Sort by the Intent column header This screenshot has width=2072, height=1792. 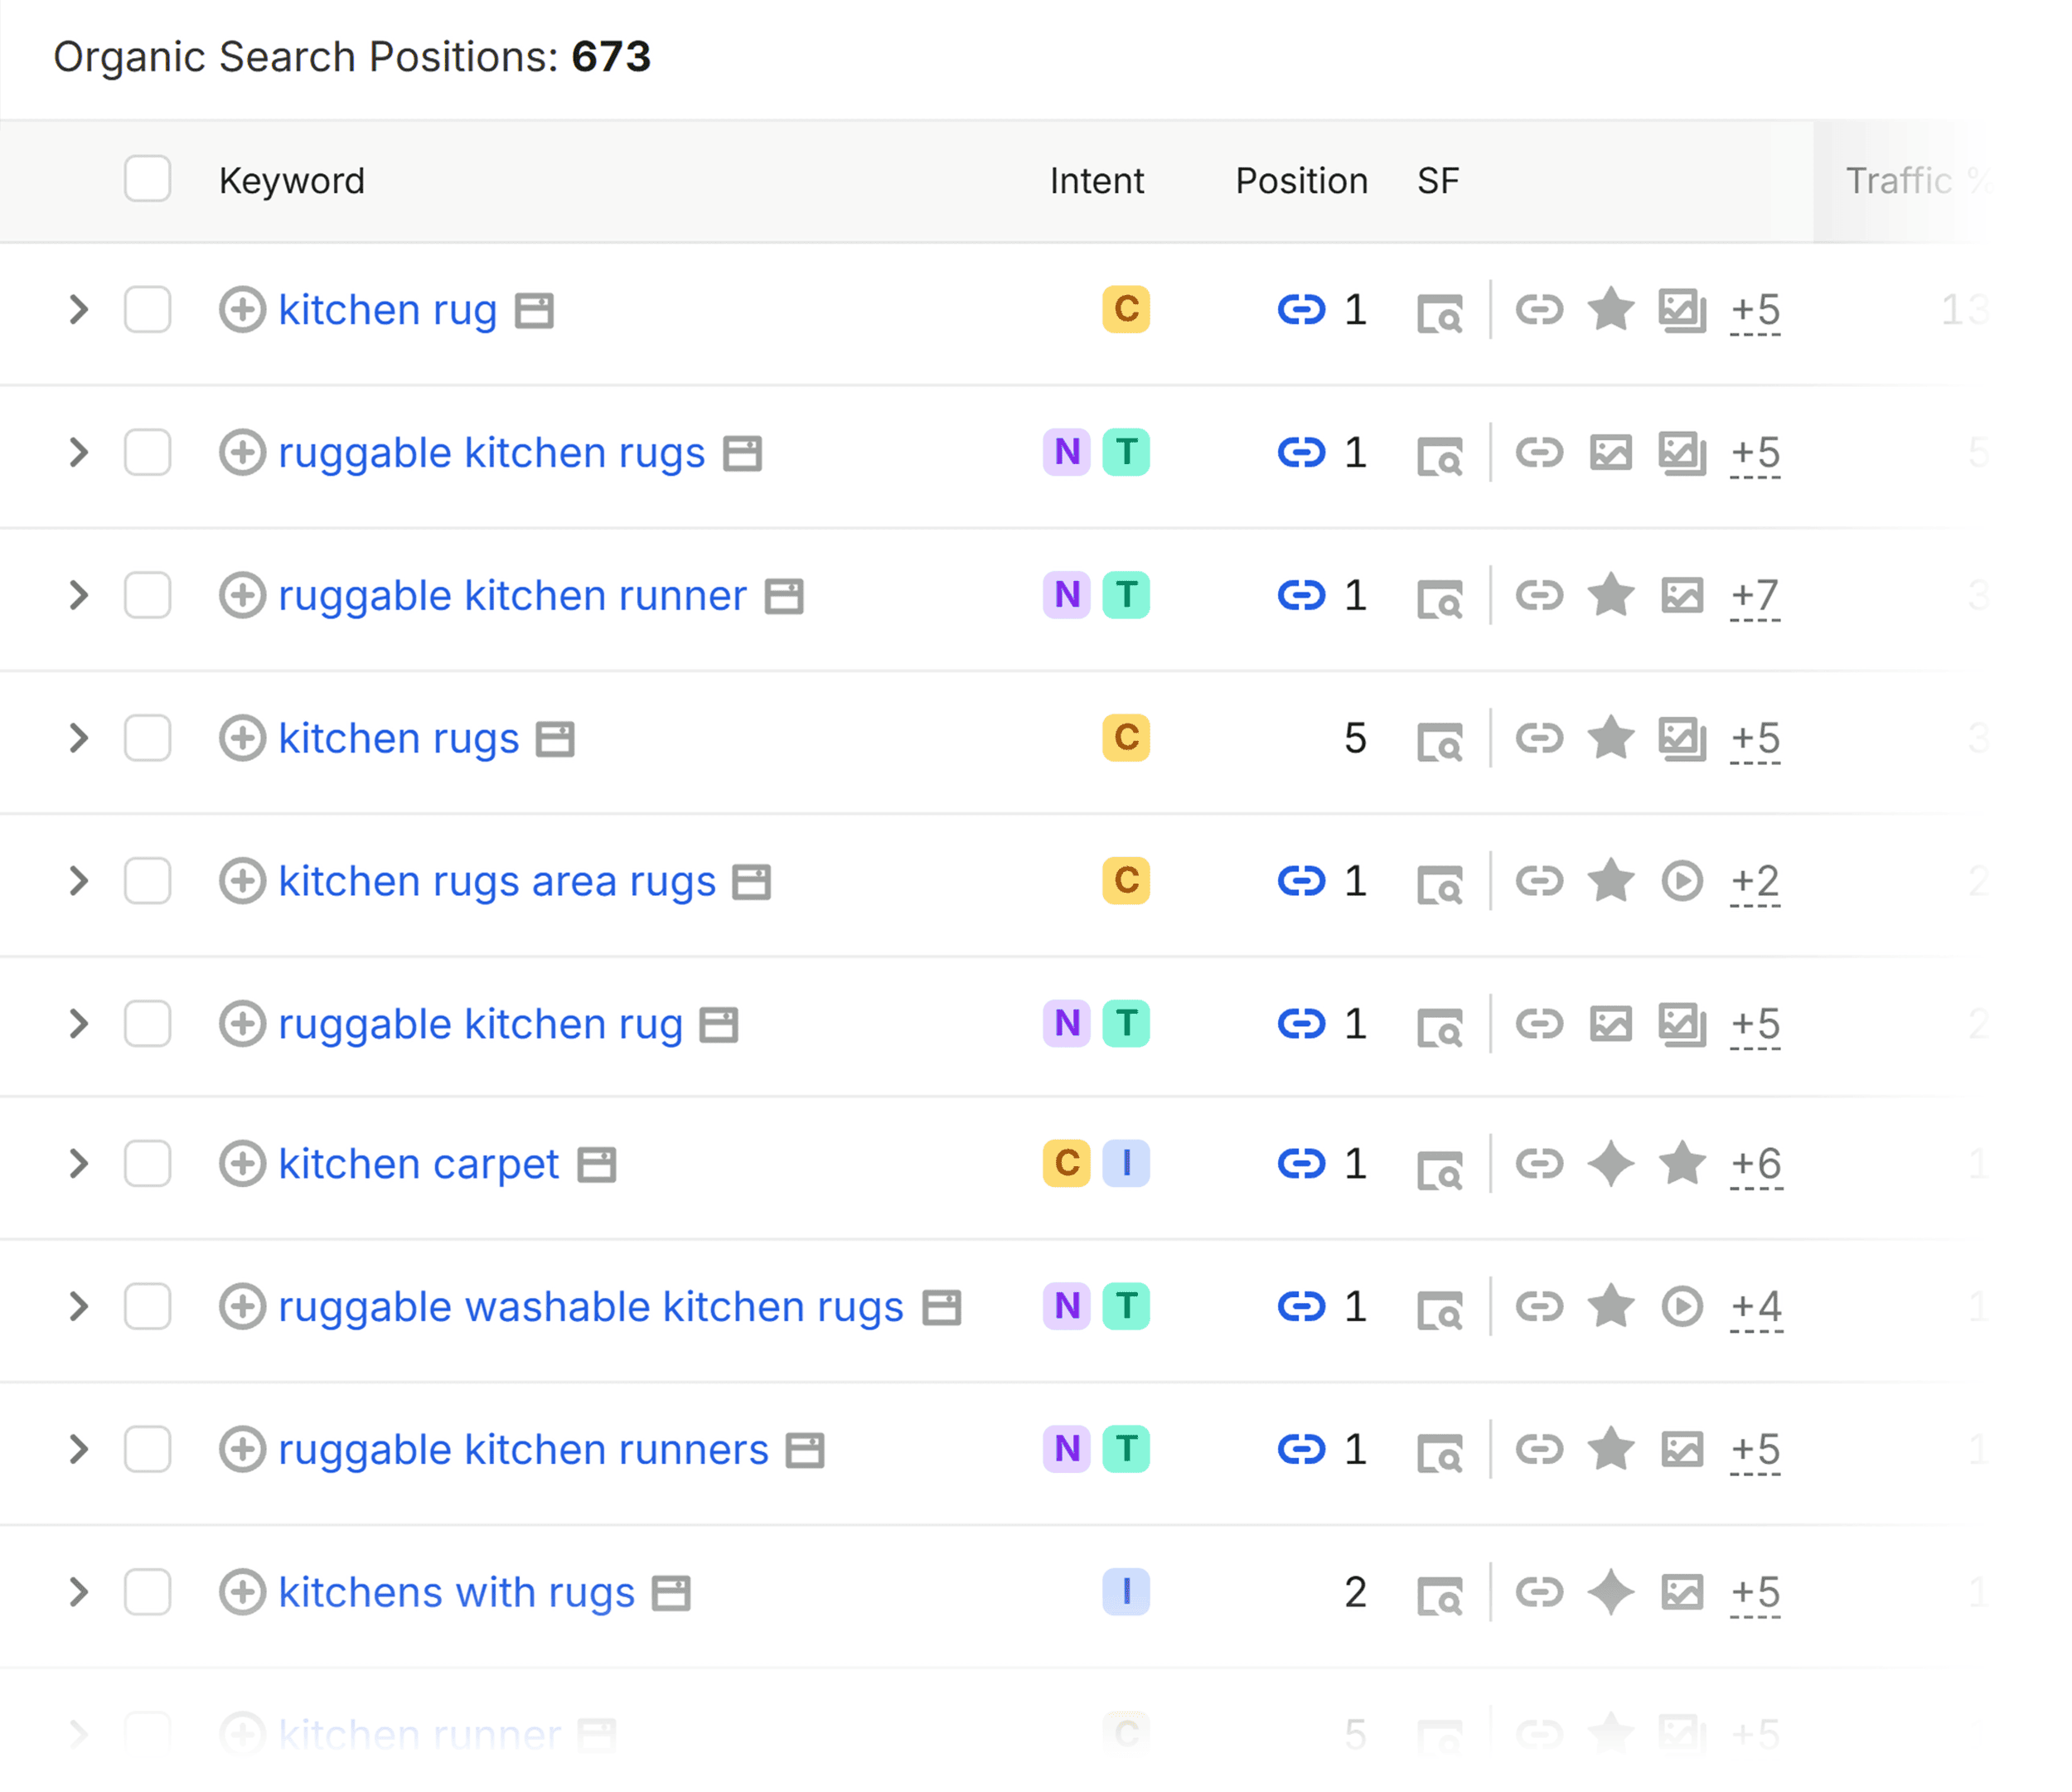click(x=1096, y=181)
